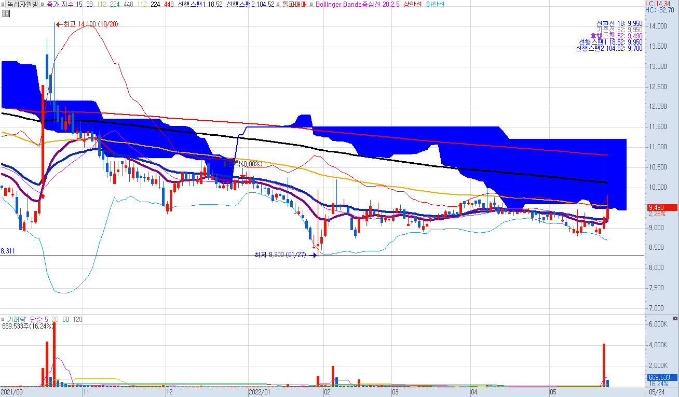Click the tall red May volume bar
Screen dimensions: 679x397
pyautogui.click(x=604, y=365)
